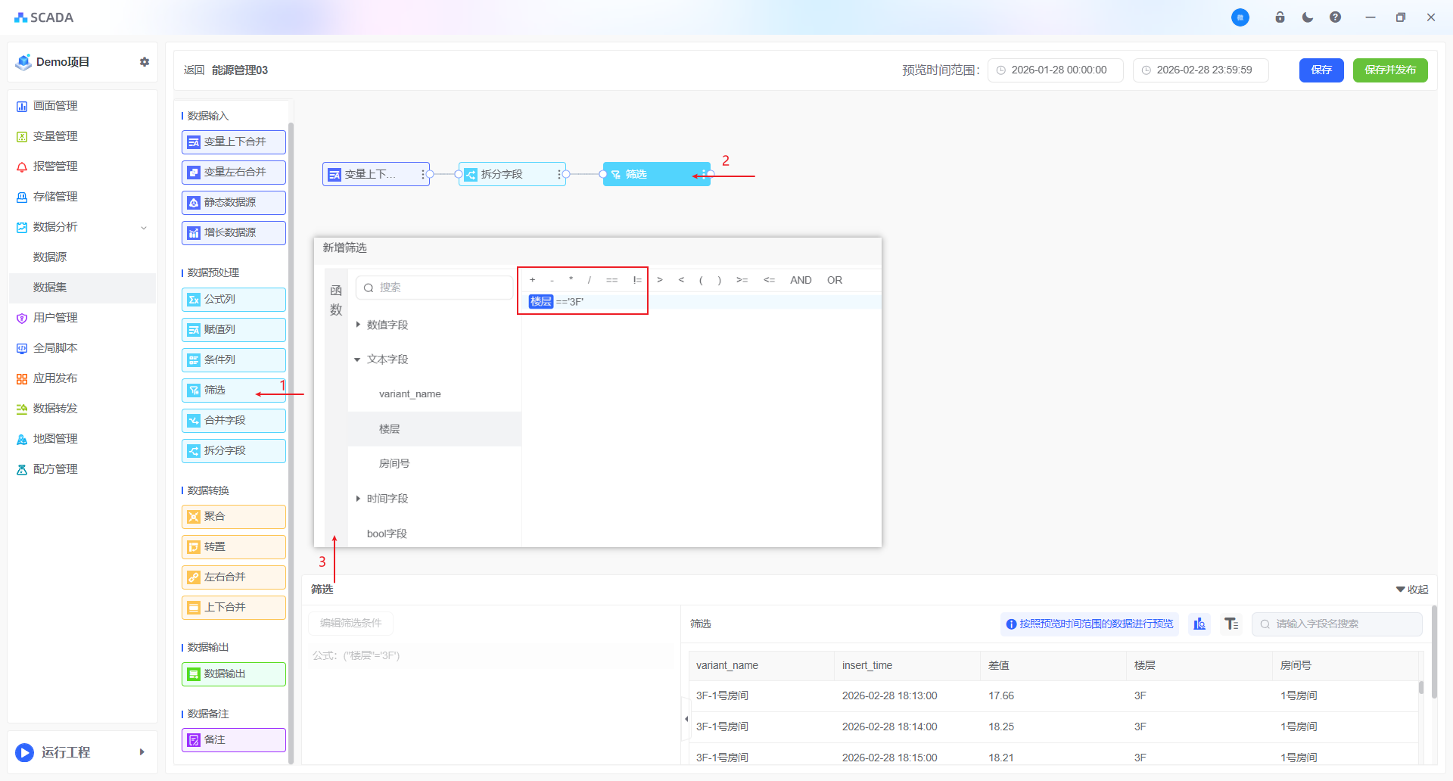This screenshot has width=1453, height=781.
Task: Select the 公式列 formula column node
Action: coord(233,300)
